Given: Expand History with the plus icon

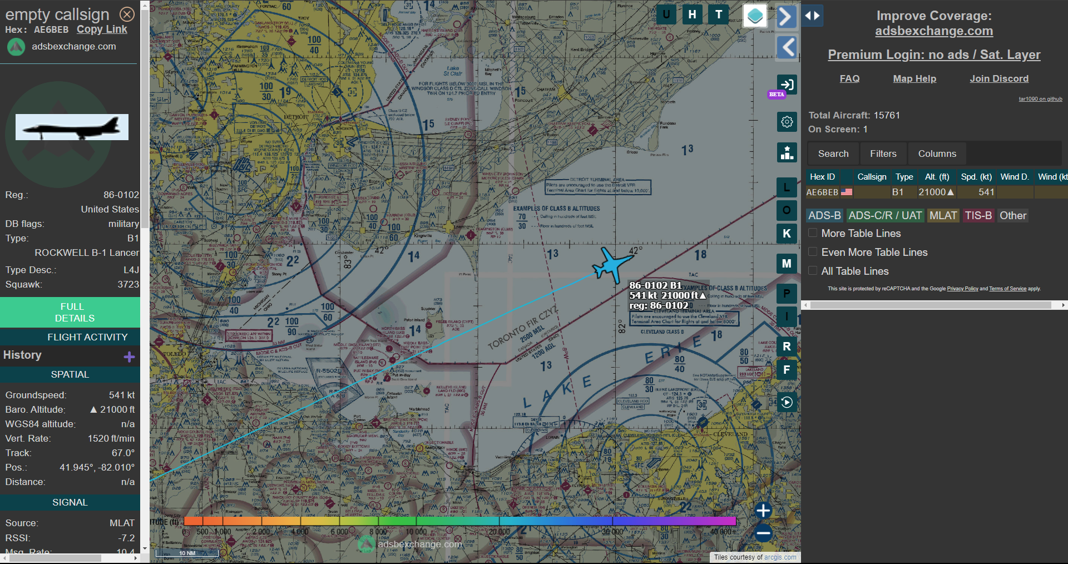Looking at the screenshot, I should click(x=129, y=357).
